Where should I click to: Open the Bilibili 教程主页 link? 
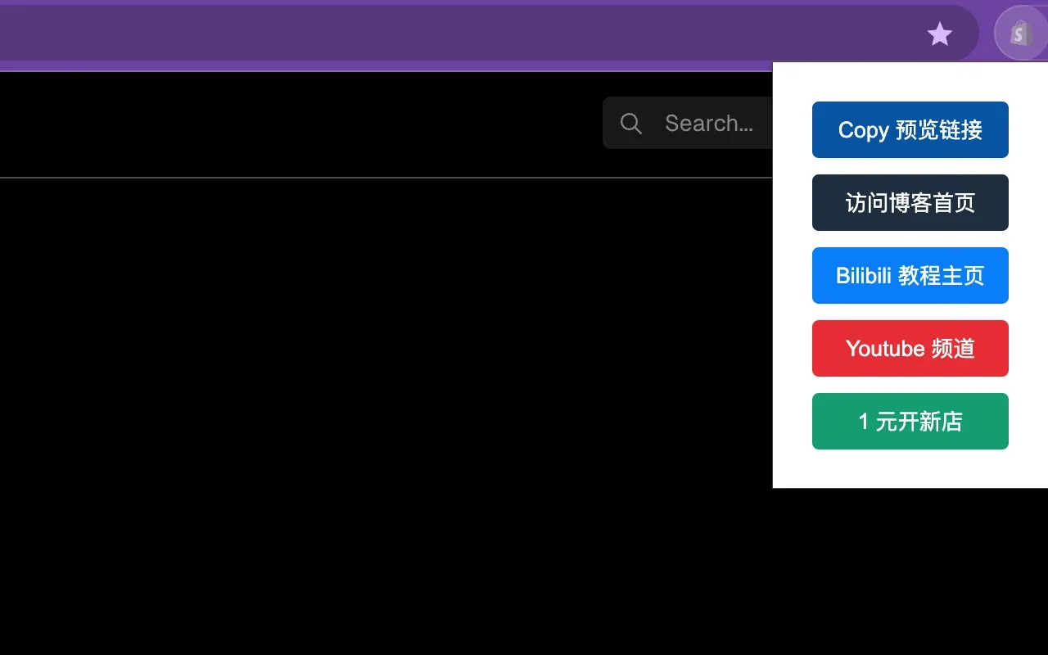point(910,275)
